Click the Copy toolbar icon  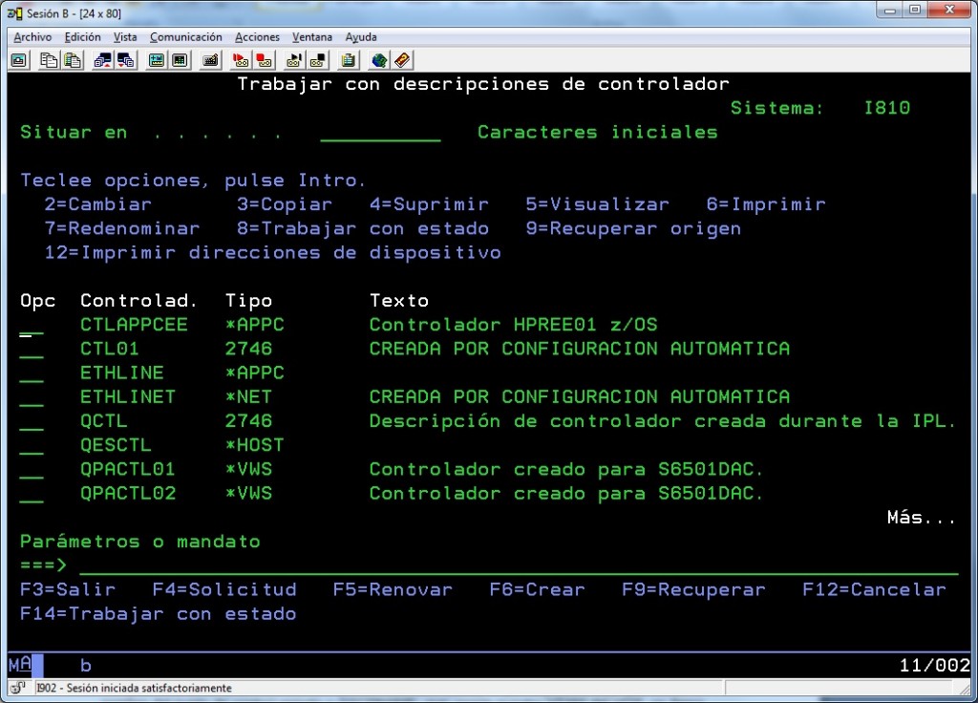[x=49, y=60]
